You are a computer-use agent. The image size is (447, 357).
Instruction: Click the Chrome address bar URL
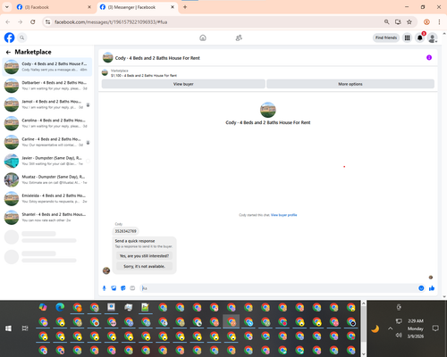point(111,22)
